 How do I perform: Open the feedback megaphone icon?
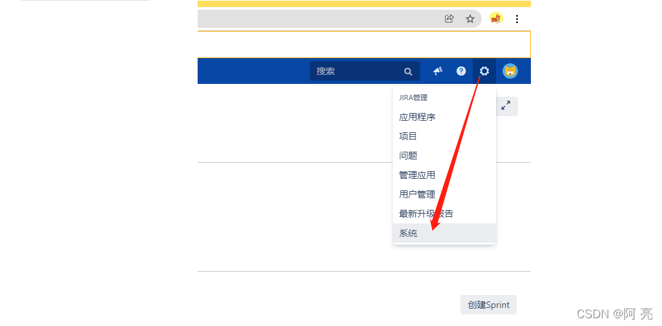[x=438, y=71]
